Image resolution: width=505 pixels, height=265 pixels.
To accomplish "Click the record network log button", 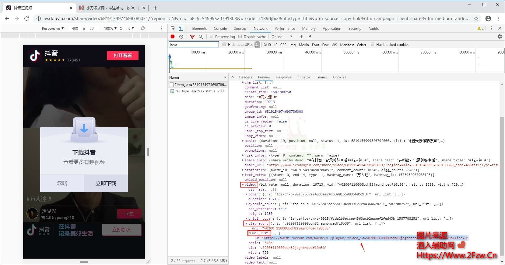I will (x=173, y=36).
